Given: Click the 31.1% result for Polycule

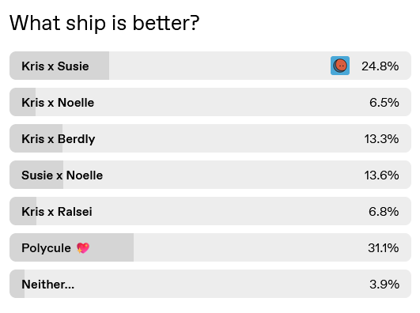Looking at the screenshot, I should 384,248.
